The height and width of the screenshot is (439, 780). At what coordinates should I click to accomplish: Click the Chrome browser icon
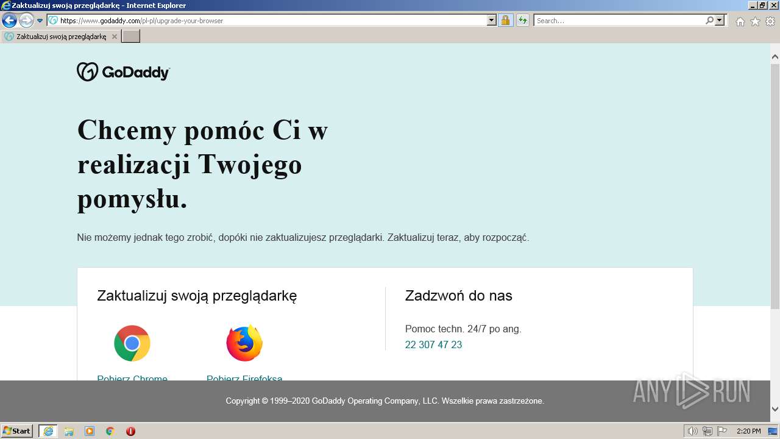[132, 343]
